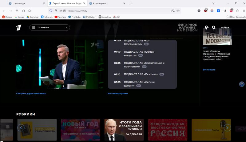
Task: Open Вся телепрограмма link
Action: tap(118, 93)
